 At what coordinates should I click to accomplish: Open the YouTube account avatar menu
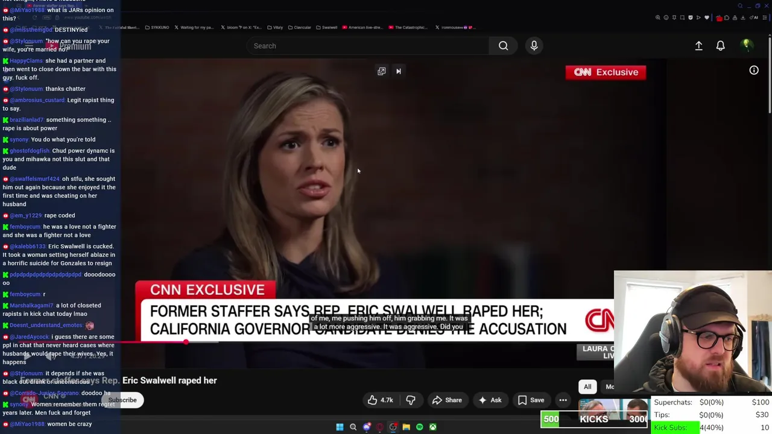(747, 45)
